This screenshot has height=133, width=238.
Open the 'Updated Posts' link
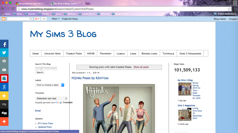click(45, 127)
